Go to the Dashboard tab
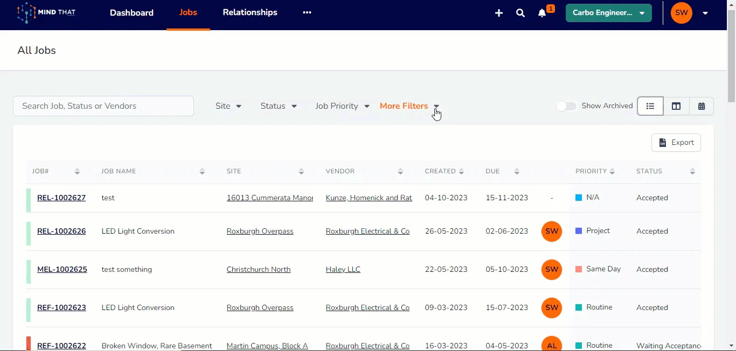This screenshot has width=736, height=351. 131,13
